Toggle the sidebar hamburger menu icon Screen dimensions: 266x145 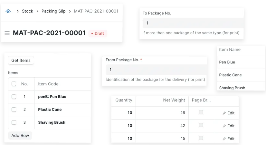pos(7,33)
